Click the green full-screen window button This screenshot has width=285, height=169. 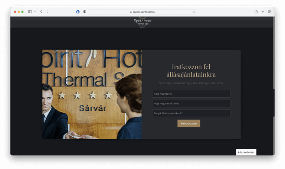coord(22,12)
